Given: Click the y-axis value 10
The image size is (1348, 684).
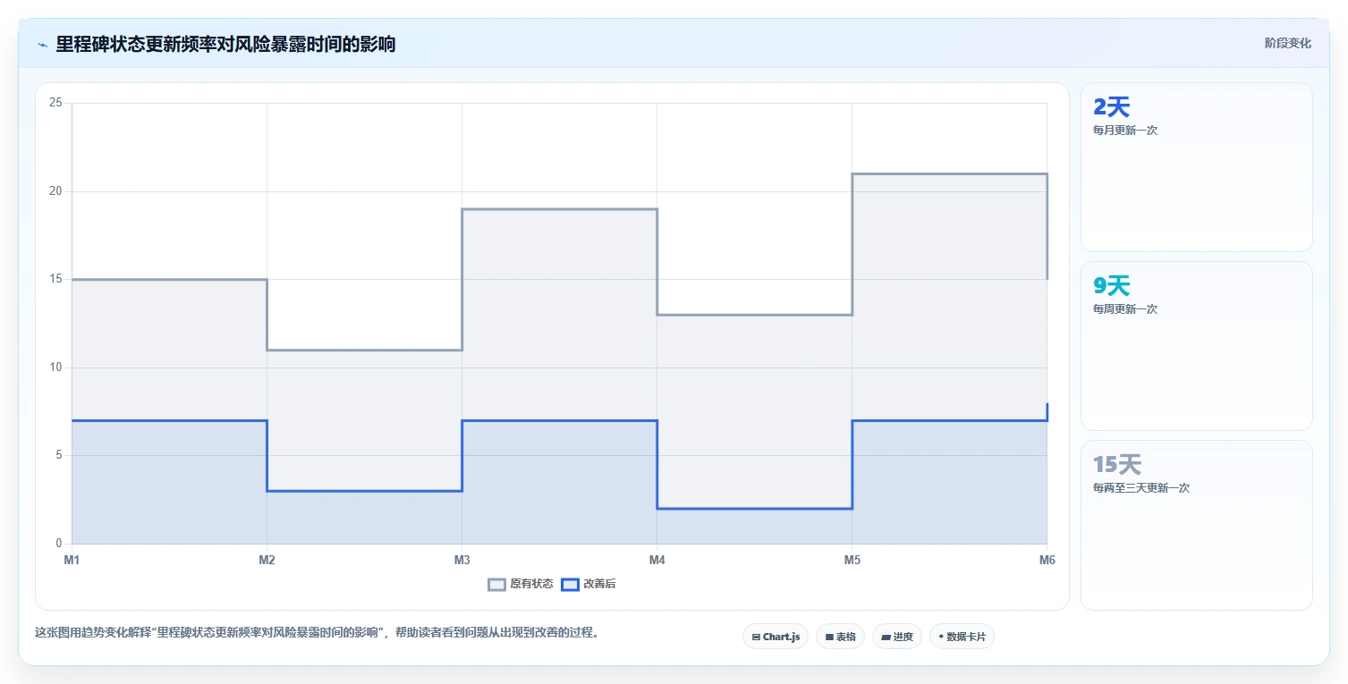Looking at the screenshot, I should [x=55, y=367].
